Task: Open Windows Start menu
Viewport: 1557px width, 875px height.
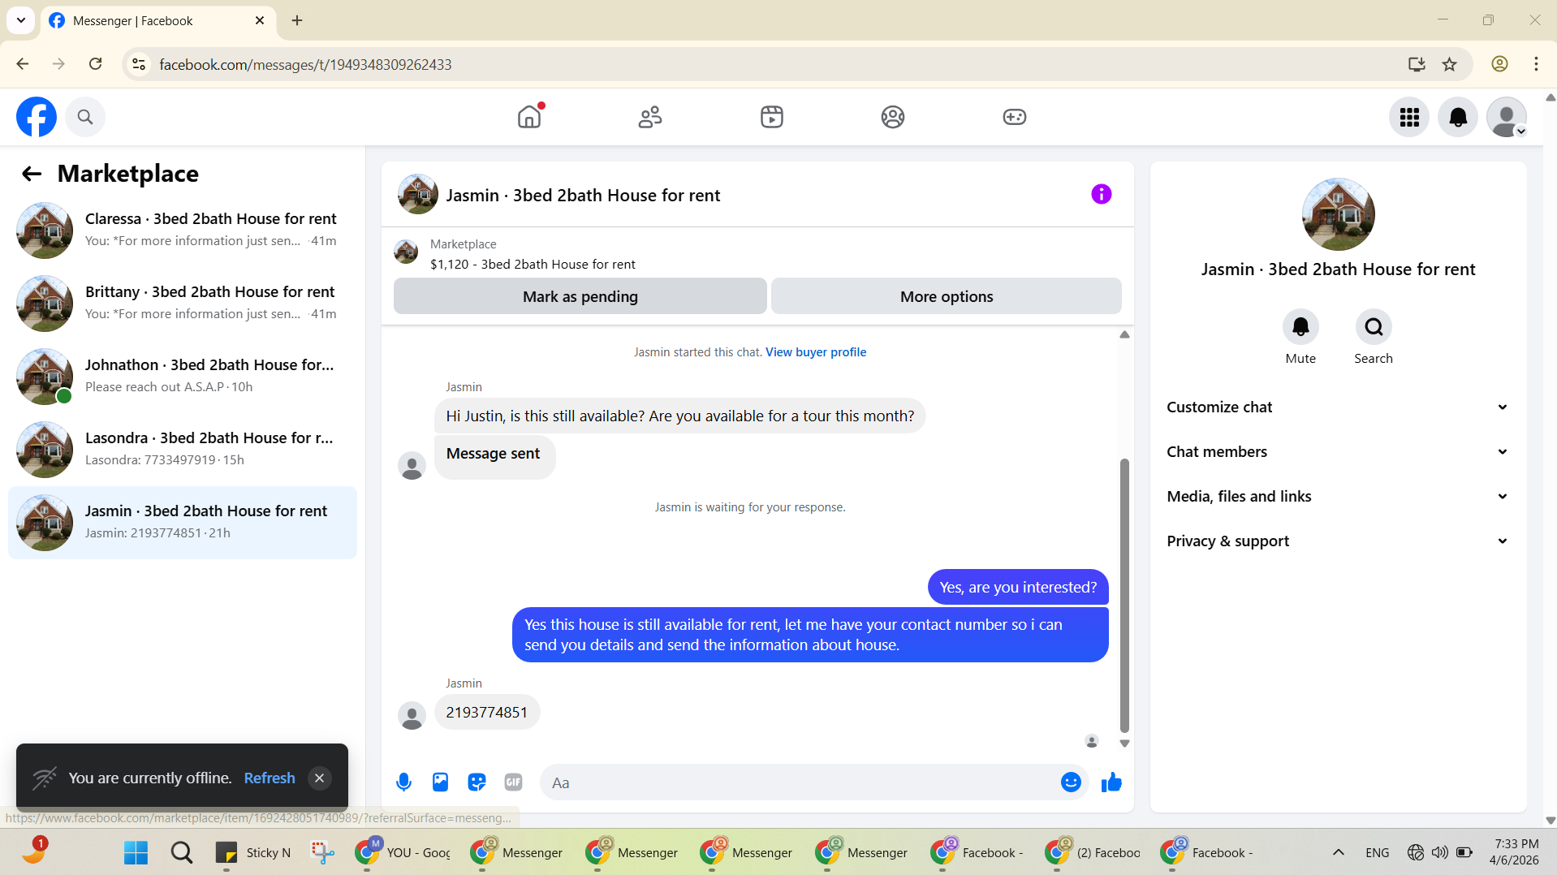Action: [136, 852]
